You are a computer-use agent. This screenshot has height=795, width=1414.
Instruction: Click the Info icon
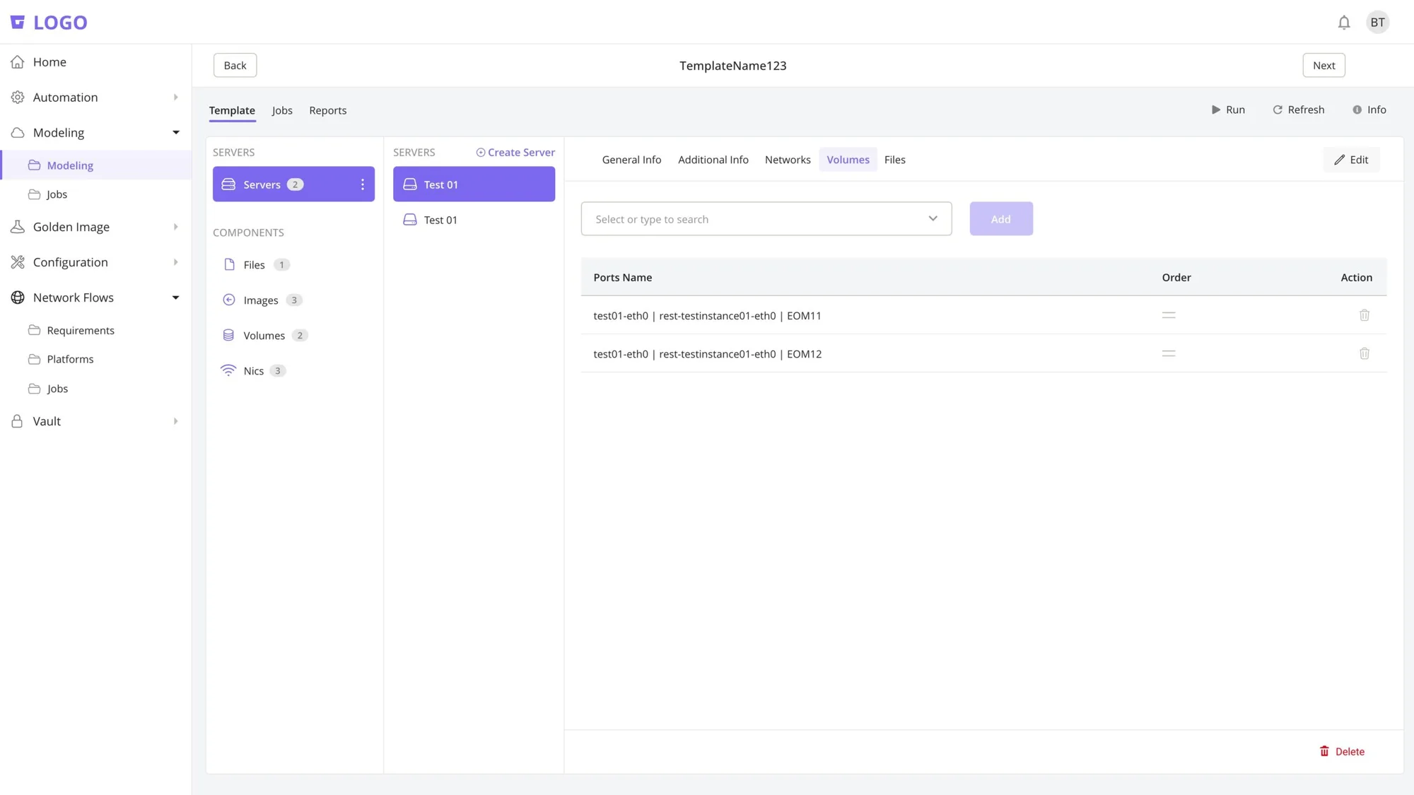pos(1357,110)
